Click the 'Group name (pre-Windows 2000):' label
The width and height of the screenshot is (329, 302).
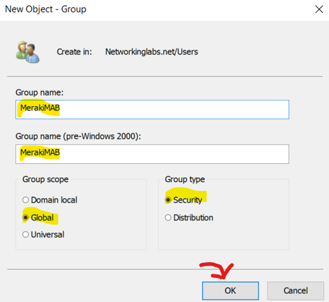pyautogui.click(x=78, y=137)
